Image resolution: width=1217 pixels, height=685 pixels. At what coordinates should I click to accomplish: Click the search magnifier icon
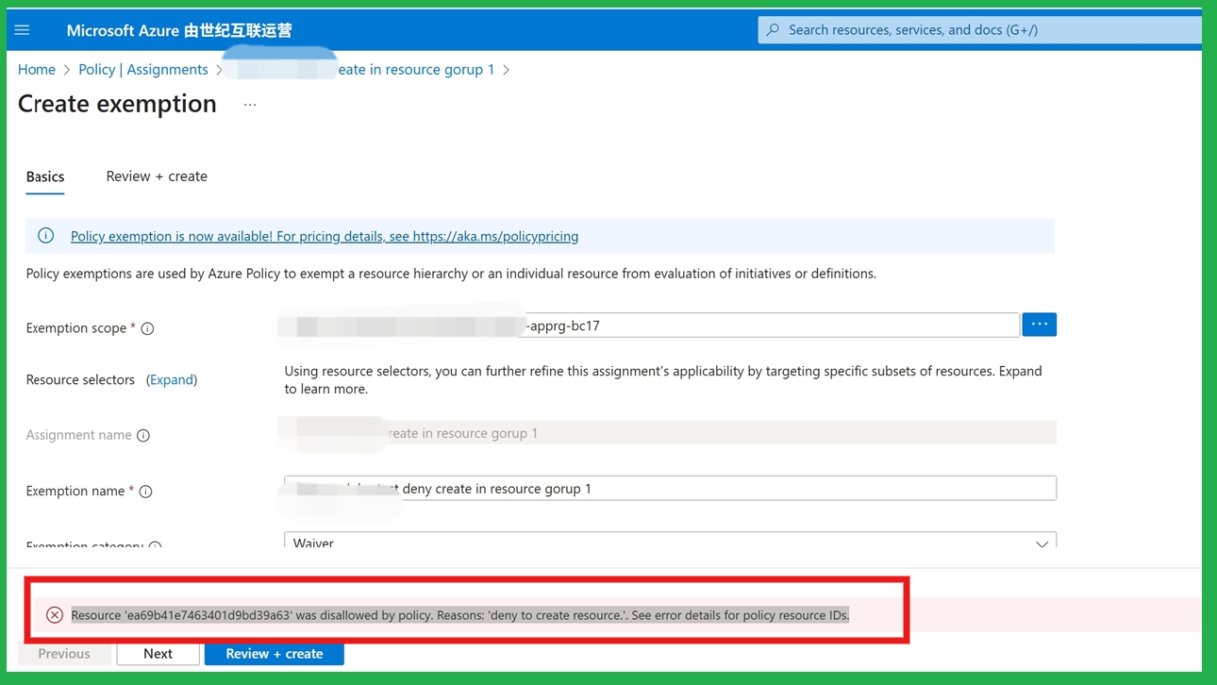pyautogui.click(x=772, y=29)
